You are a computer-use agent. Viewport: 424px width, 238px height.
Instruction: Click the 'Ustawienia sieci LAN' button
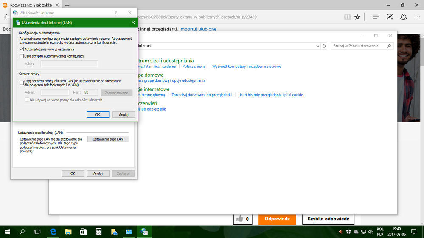(x=108, y=139)
